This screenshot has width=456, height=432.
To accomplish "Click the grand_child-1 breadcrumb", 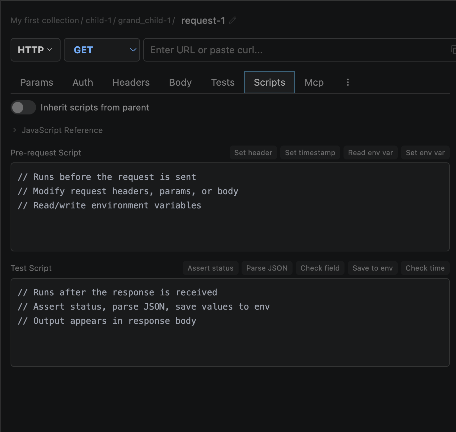I will click(x=145, y=21).
